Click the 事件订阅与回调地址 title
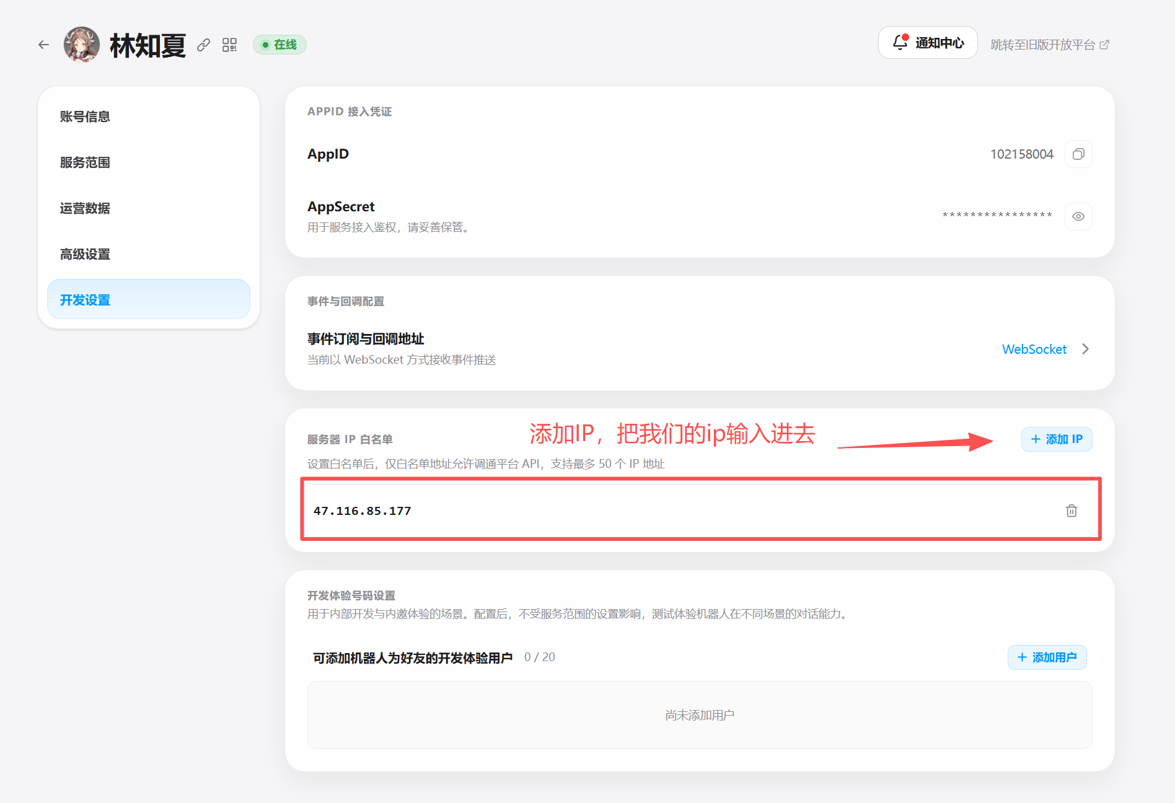The width and height of the screenshot is (1175, 803). tap(366, 339)
